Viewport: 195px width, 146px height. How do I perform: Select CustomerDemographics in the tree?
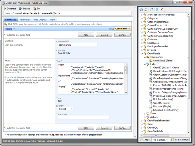click(x=160, y=36)
